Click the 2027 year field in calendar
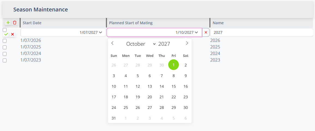 [164, 44]
